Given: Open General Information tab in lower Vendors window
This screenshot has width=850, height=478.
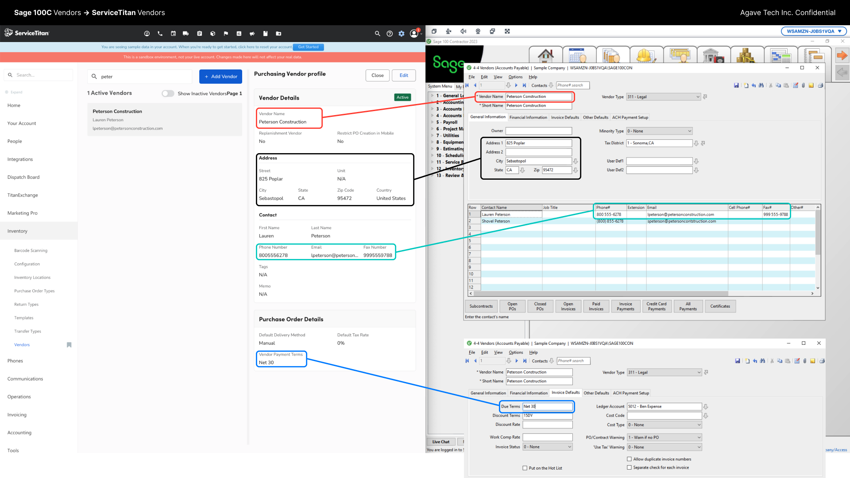Looking at the screenshot, I should coord(488,393).
